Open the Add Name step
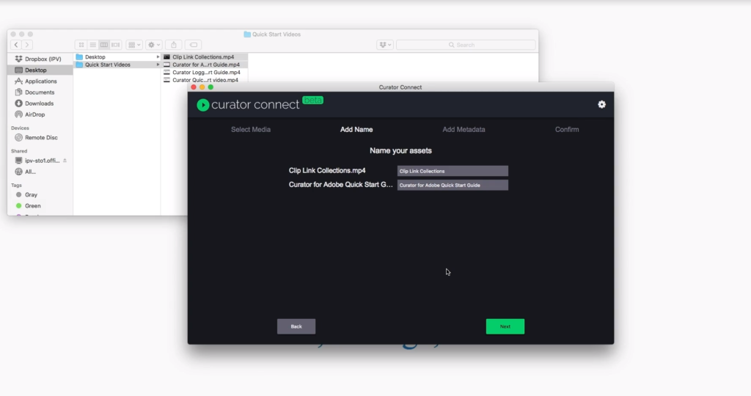751x396 pixels. (x=356, y=129)
